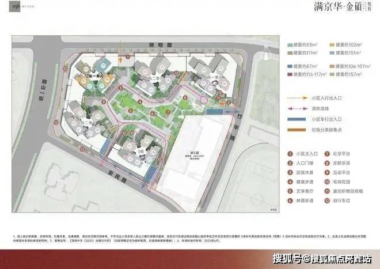The height and width of the screenshot is (269, 380).
Task: Select legend number 4 icon beside 健康步道
Action: 290,181
